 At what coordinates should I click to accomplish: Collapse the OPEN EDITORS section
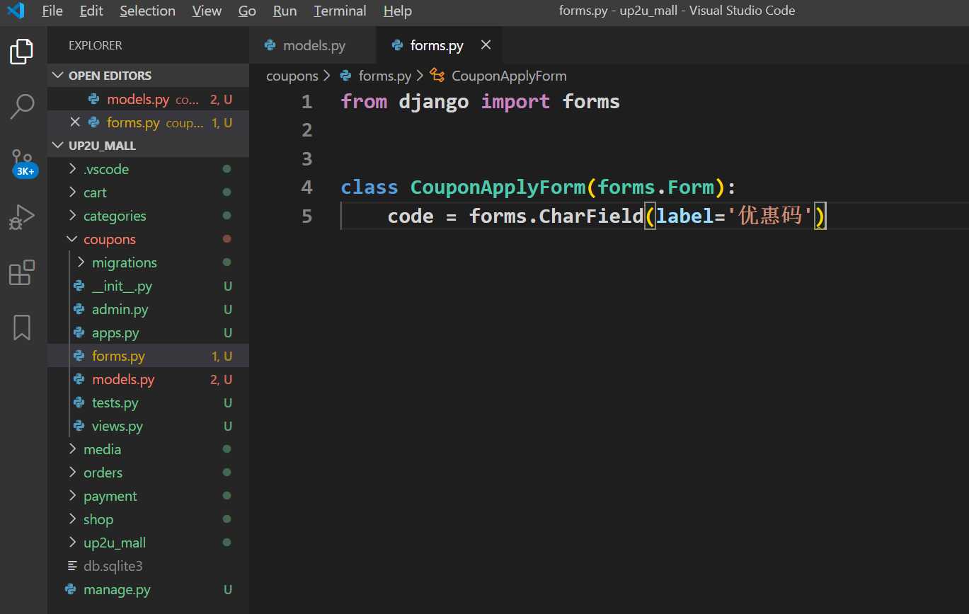148,76
